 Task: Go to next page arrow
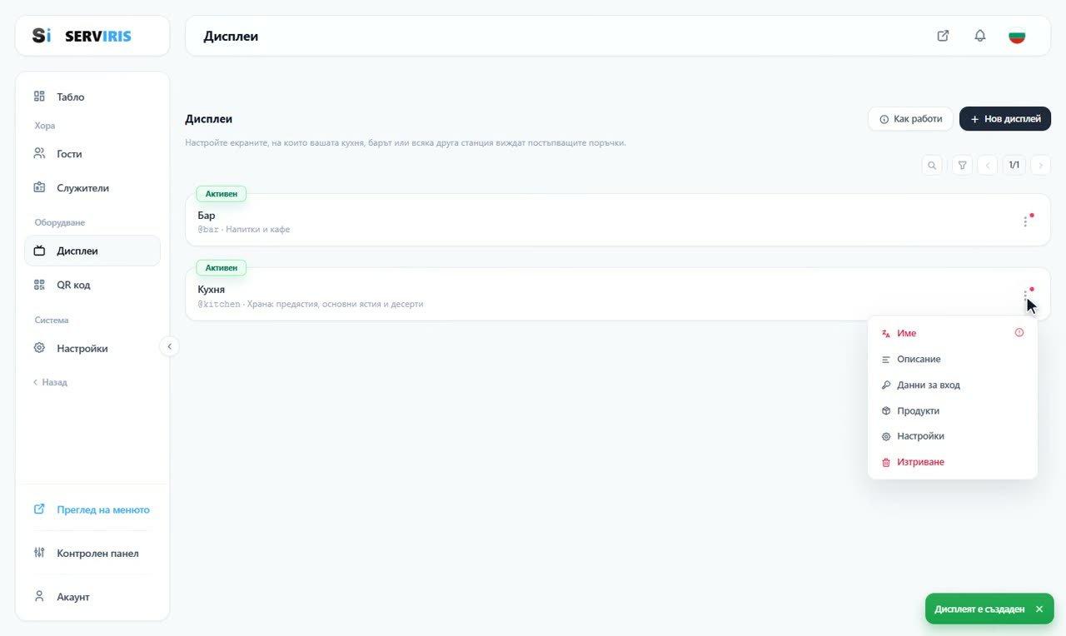point(1040,165)
